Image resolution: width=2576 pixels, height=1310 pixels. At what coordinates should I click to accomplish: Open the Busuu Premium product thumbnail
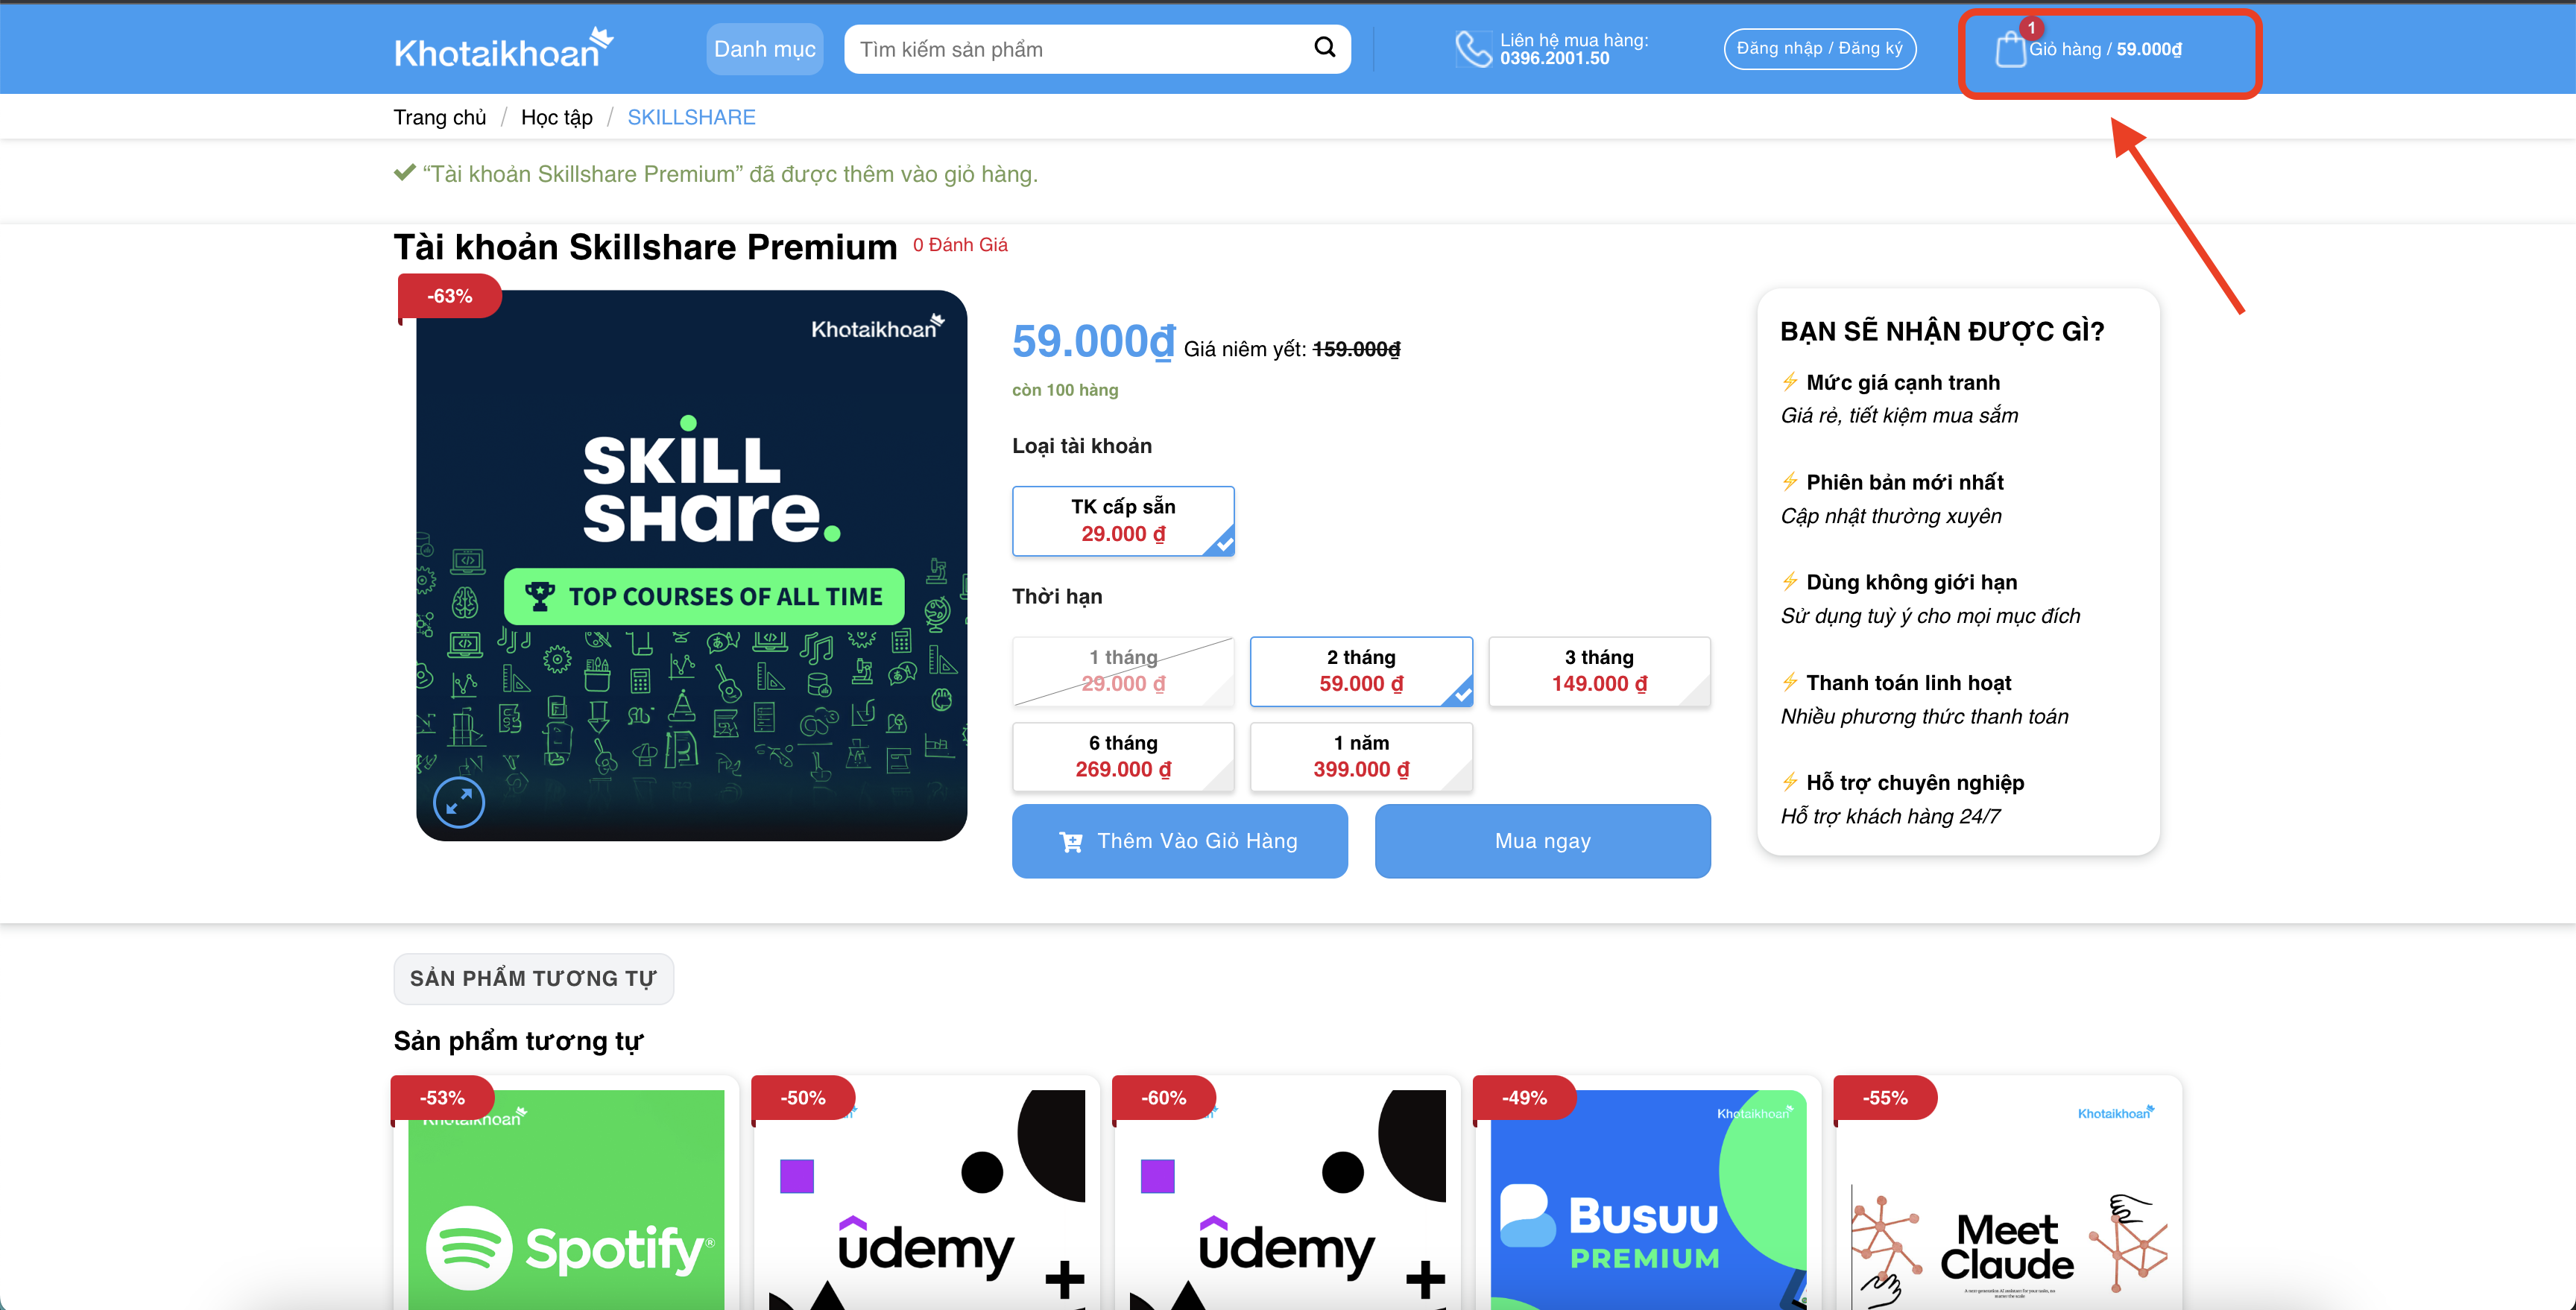(1648, 1199)
